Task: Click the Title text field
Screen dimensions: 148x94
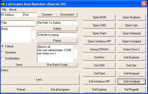Action: tap(18, 23)
